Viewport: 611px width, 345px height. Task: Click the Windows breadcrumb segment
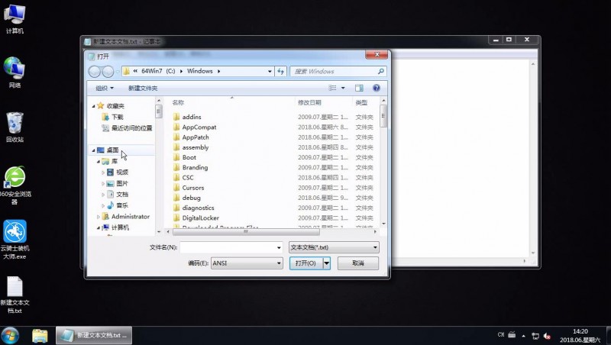coord(200,71)
